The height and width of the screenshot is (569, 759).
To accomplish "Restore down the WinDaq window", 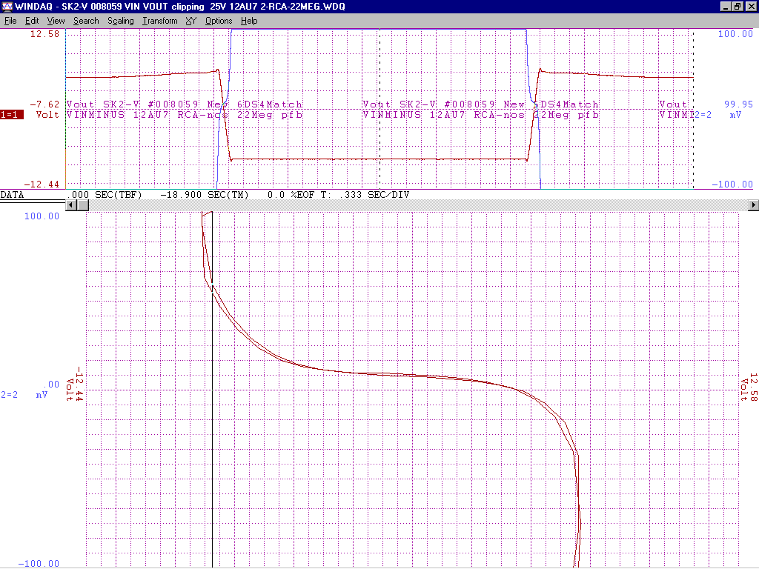I will (738, 7).
